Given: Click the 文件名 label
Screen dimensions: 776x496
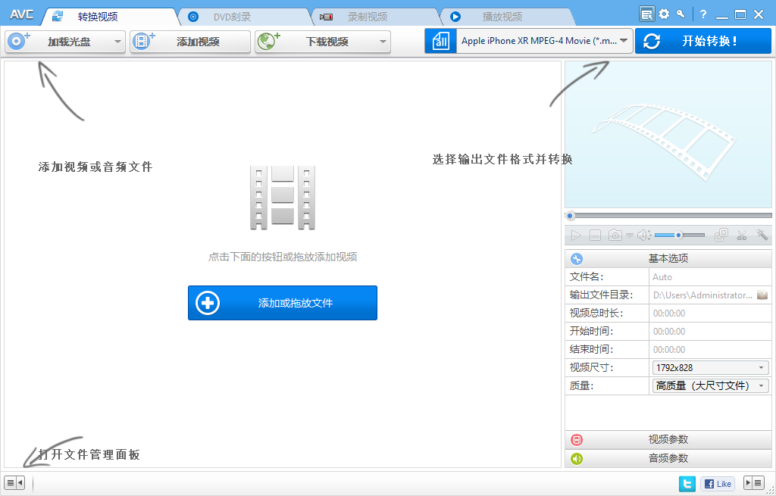Looking at the screenshot, I should click(x=587, y=277).
